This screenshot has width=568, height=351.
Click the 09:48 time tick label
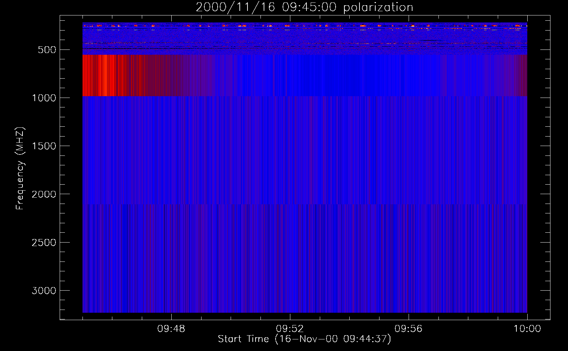tap(171, 329)
